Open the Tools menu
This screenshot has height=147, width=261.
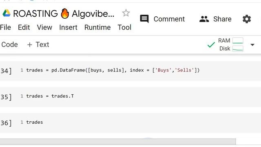coord(124,27)
